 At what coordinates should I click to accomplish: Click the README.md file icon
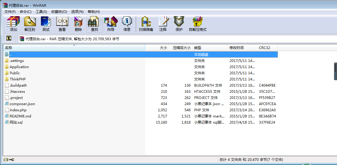7,116
